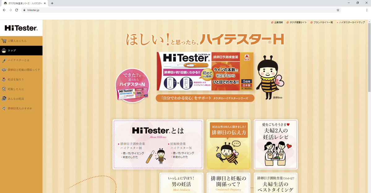Viewport: 371px width, 193px height.
Task: Open the HiTesterとは card
Action: [158, 144]
